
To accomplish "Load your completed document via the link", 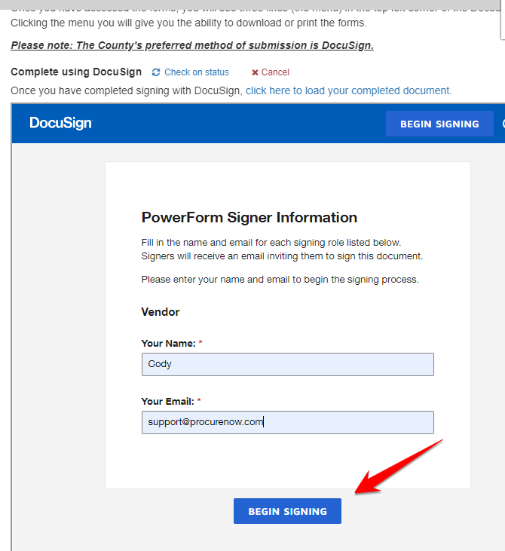I will click(x=348, y=90).
